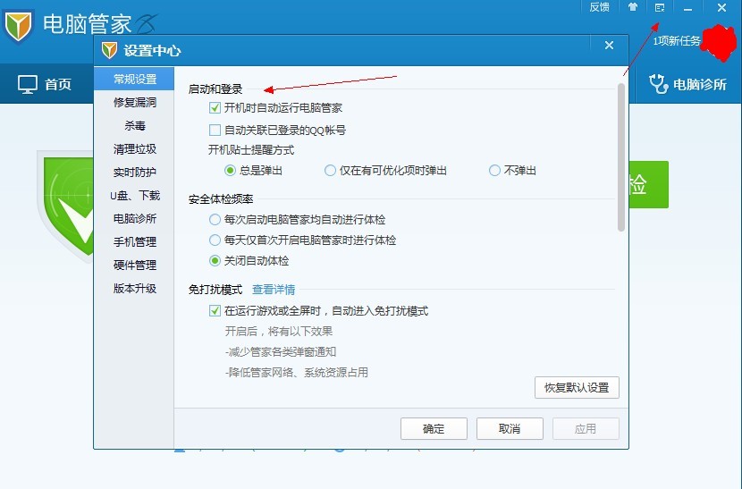The width and height of the screenshot is (742, 489).
Task: Click the 首页 tab label in main window
Action: tap(58, 85)
